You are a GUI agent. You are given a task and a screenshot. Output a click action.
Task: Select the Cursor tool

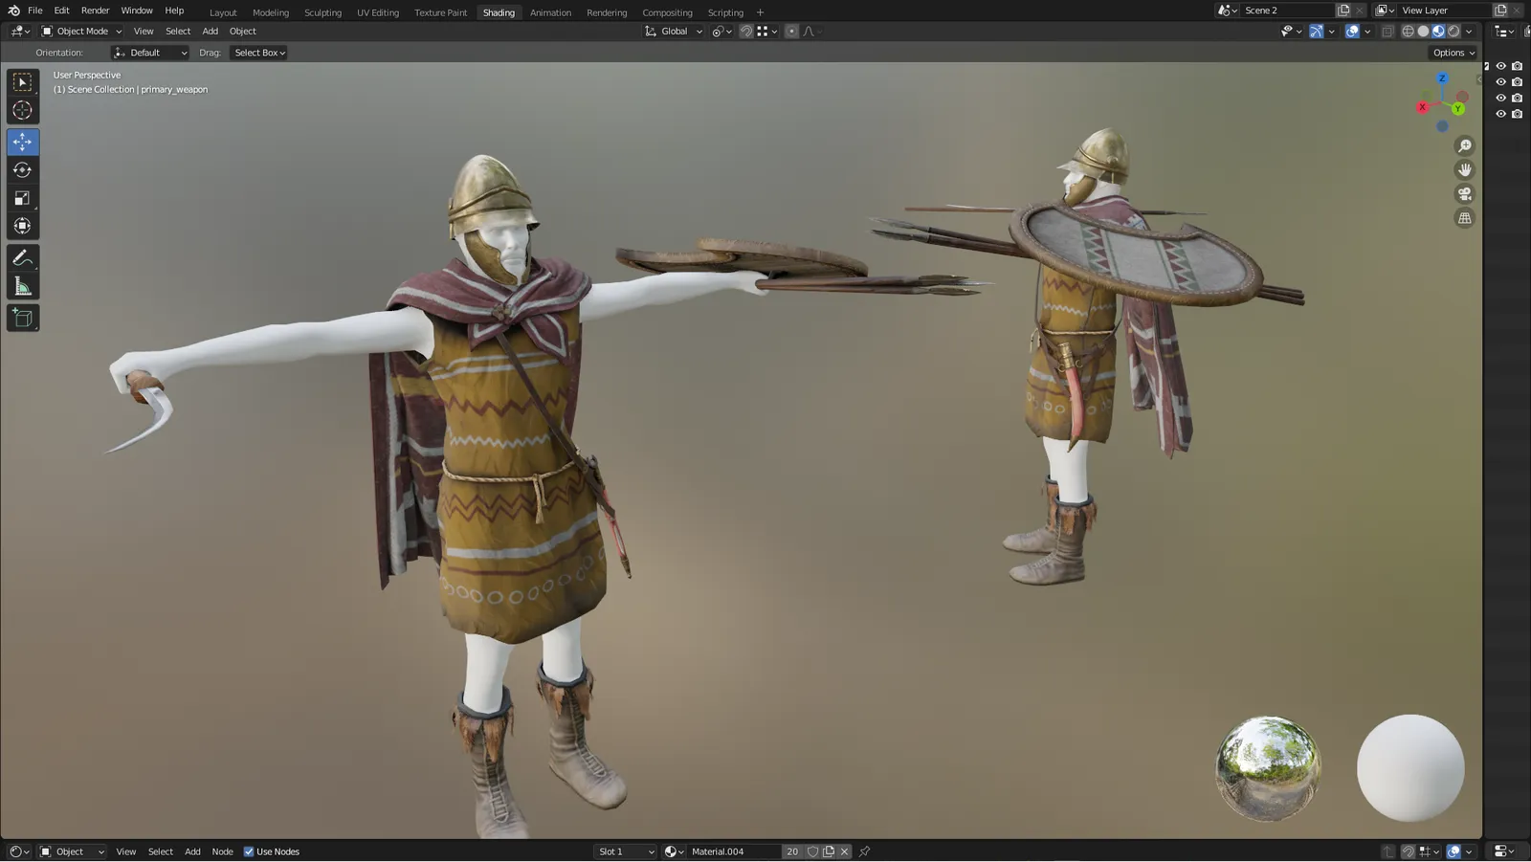click(22, 111)
